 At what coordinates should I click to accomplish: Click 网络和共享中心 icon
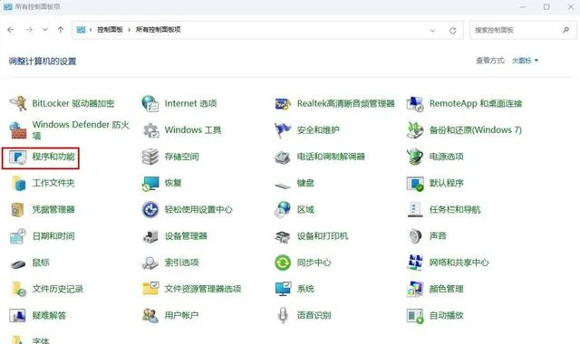point(415,263)
